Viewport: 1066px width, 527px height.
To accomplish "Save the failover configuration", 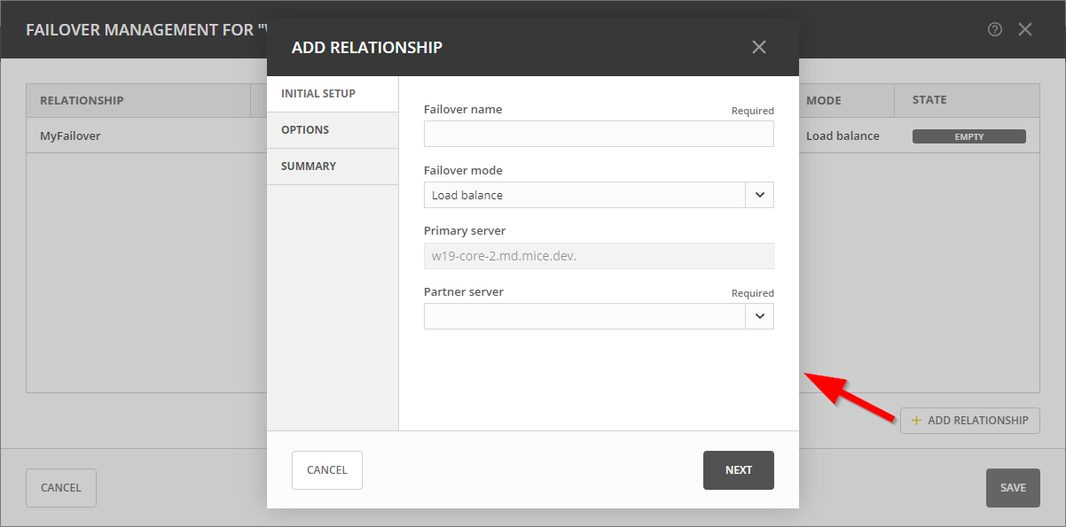I will tap(1012, 487).
